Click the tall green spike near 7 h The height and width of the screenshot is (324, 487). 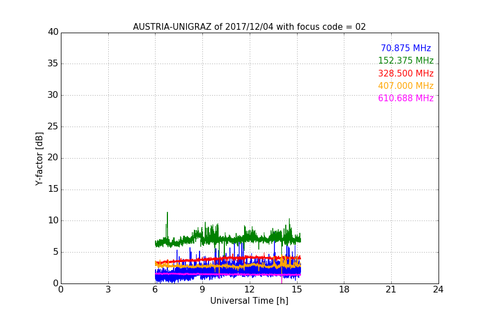pos(167,225)
